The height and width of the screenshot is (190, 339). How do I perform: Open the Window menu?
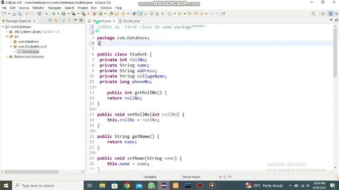pos(106,8)
